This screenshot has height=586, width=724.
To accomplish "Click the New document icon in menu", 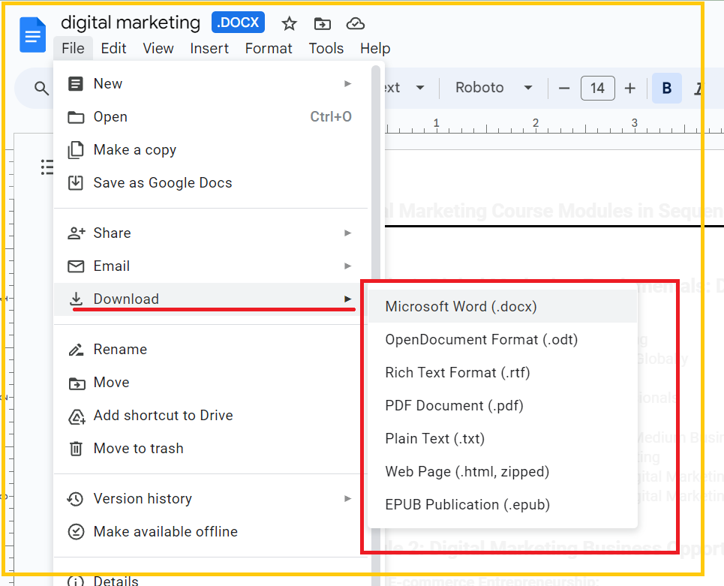I will 76,84.
